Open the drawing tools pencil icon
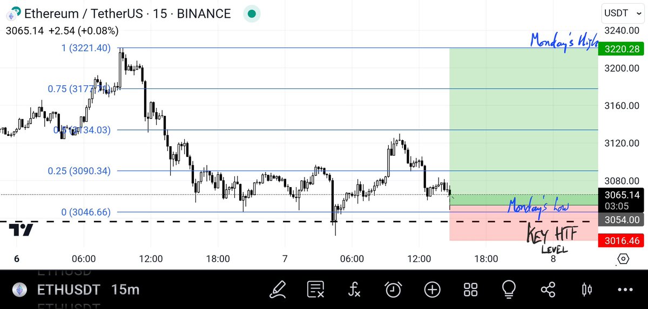Viewport: 648px width, 309px height. point(279,290)
